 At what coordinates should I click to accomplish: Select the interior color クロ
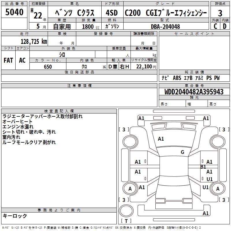pyautogui.click(x=84, y=67)
